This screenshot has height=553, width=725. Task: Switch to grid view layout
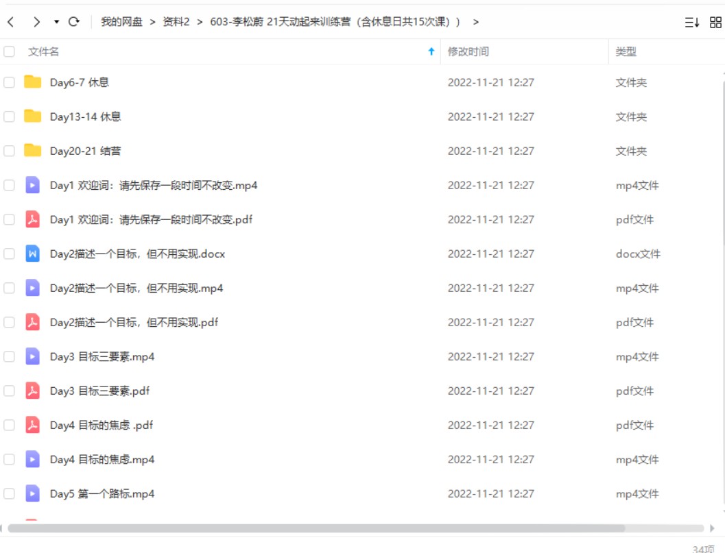[x=716, y=22]
